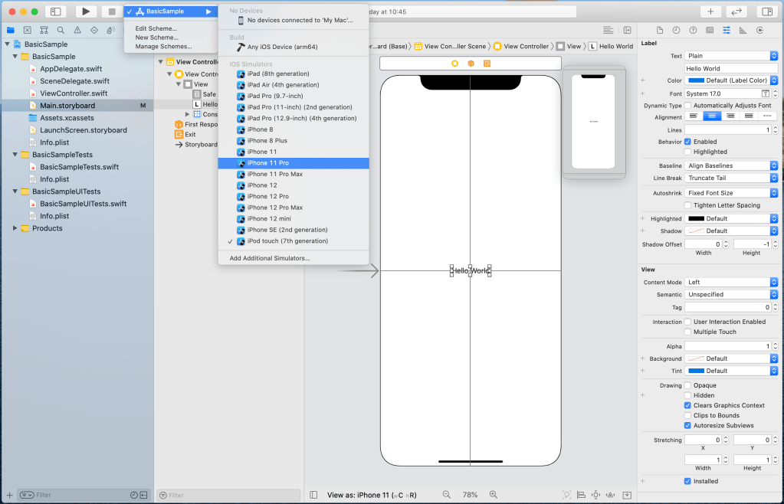Viewport: 784px width, 504px height.
Task: Select iPhone 12 Pro Max simulator
Action: pos(274,208)
